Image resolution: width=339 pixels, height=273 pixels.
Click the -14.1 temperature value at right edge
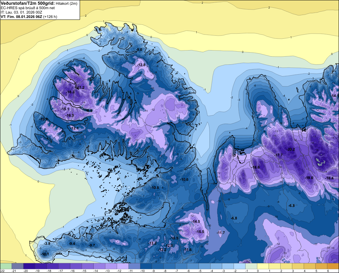[x=335, y=96]
